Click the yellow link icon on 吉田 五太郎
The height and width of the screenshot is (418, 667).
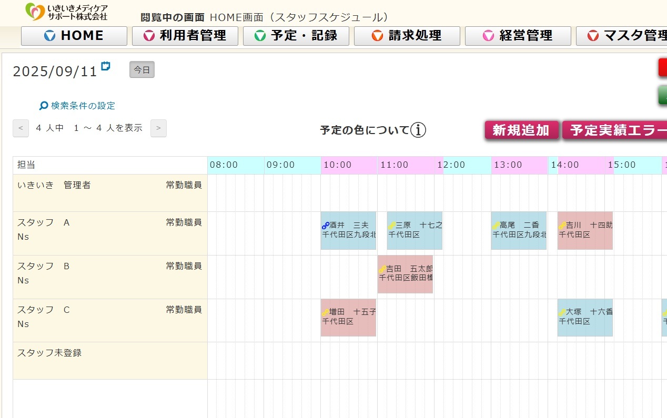[x=382, y=269]
